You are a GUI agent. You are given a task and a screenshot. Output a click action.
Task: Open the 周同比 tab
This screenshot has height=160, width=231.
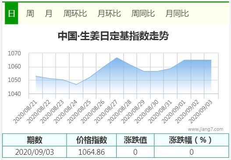pos(143,14)
